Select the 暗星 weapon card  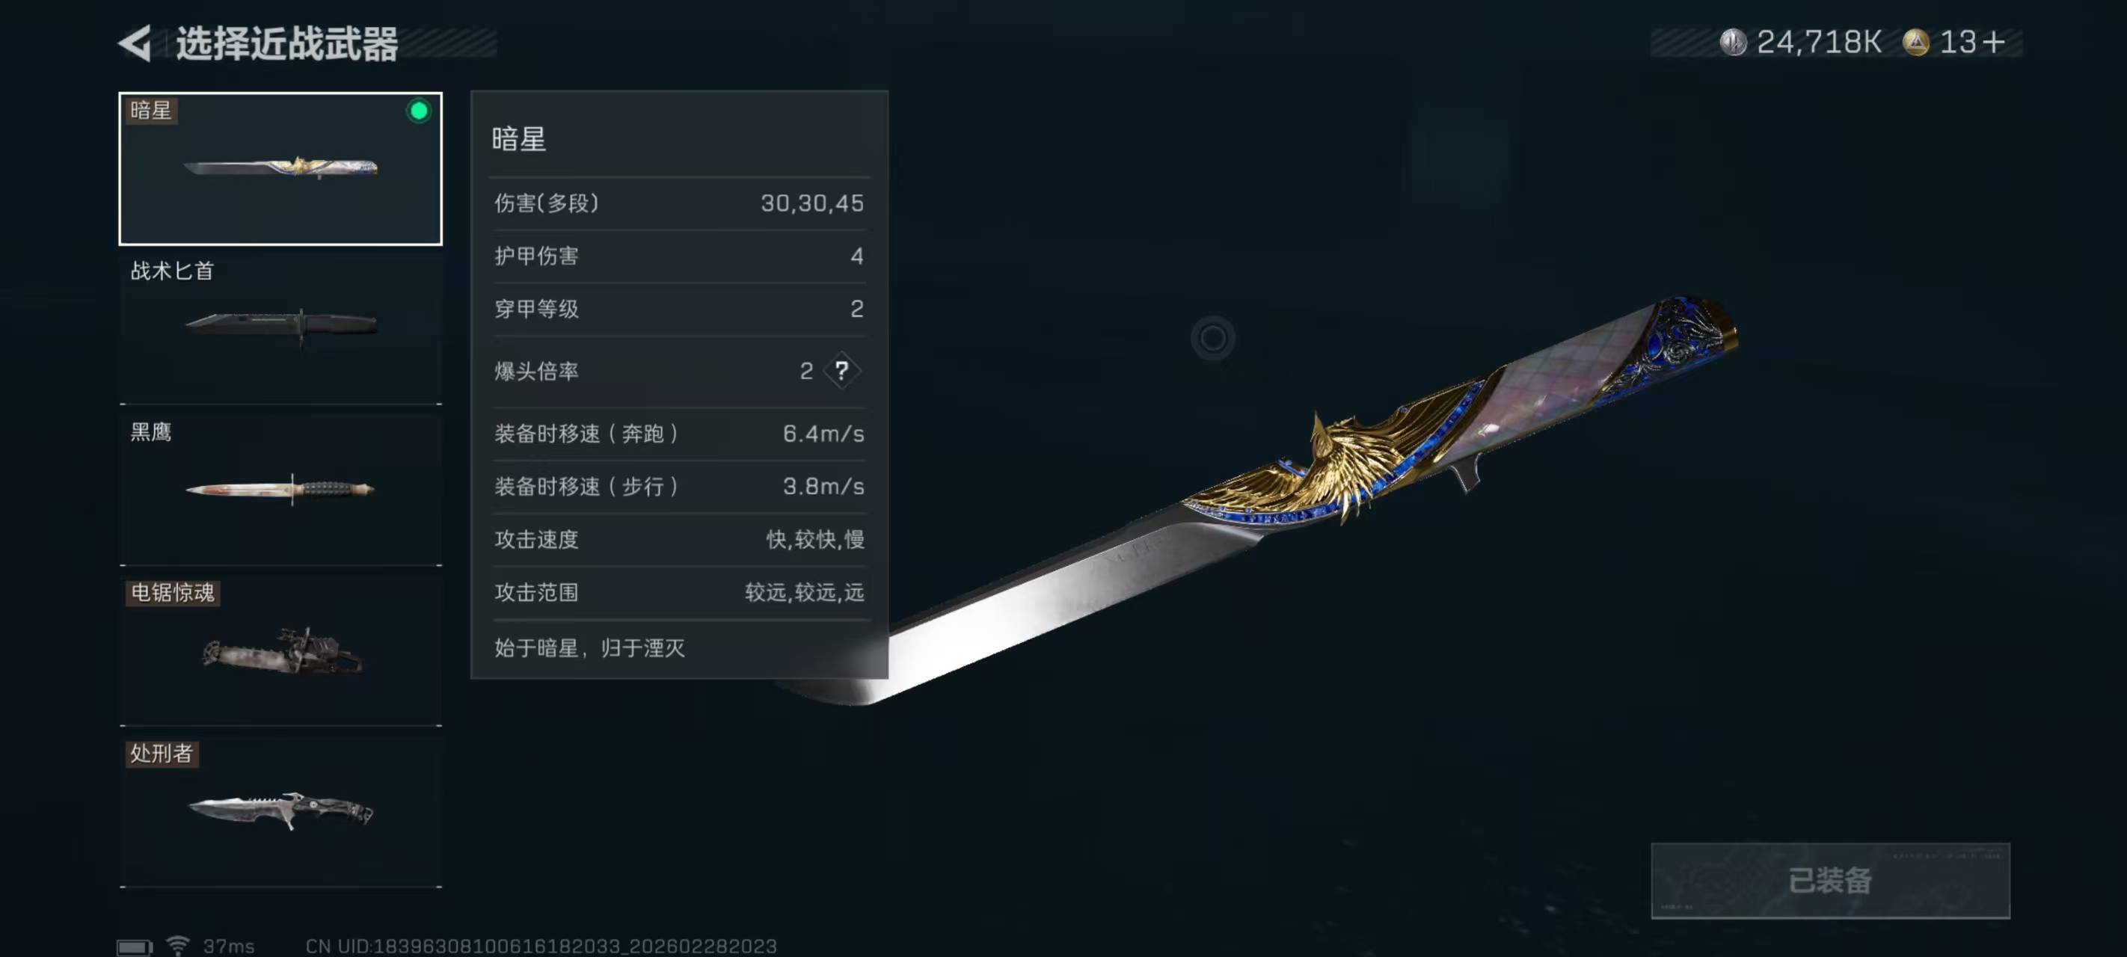(x=280, y=168)
